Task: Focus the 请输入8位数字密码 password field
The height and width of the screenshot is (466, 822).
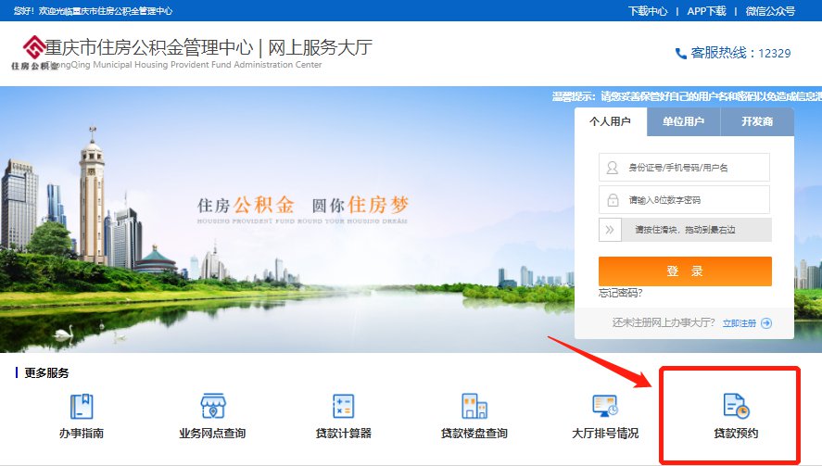Action: (x=684, y=200)
